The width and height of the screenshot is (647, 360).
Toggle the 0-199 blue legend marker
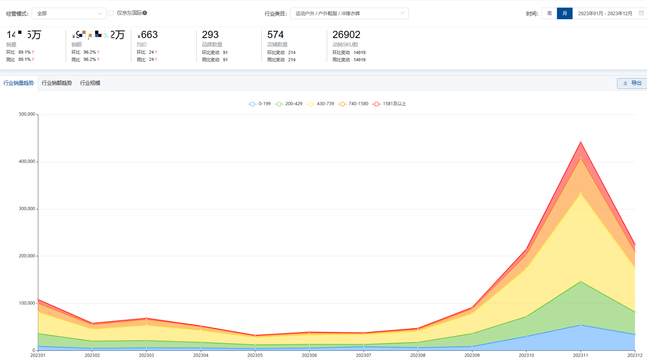point(252,104)
